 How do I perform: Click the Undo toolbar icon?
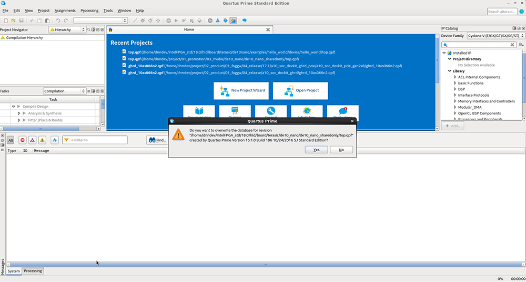[x=58, y=20]
